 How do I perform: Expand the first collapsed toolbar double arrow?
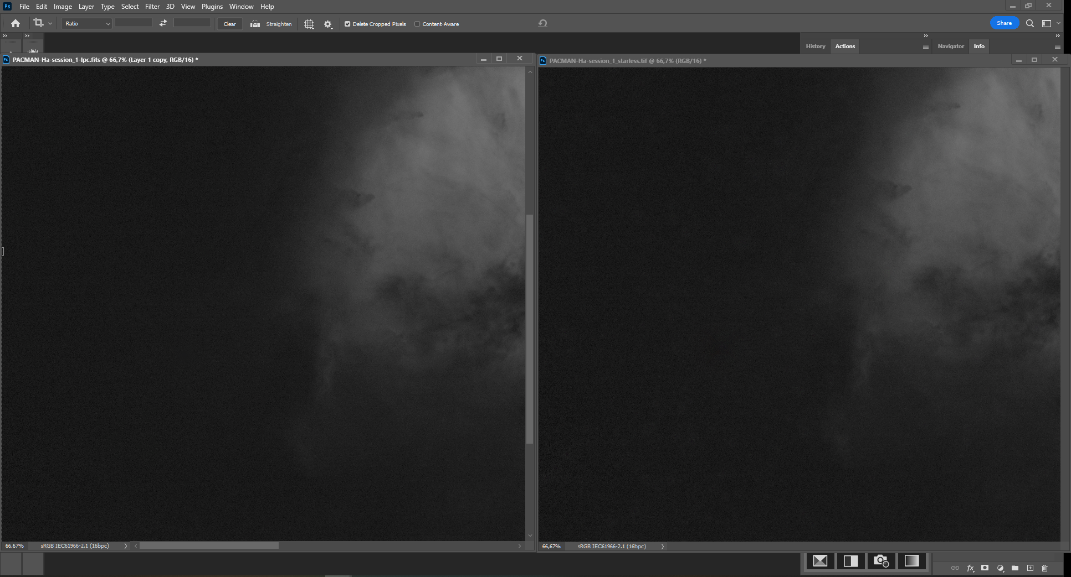tap(6, 35)
